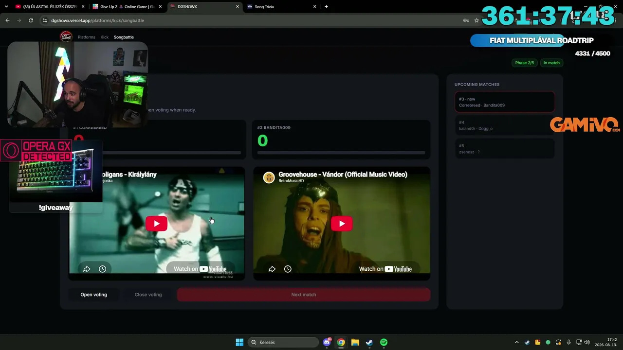
Task: Go back in browser
Action: [7, 20]
